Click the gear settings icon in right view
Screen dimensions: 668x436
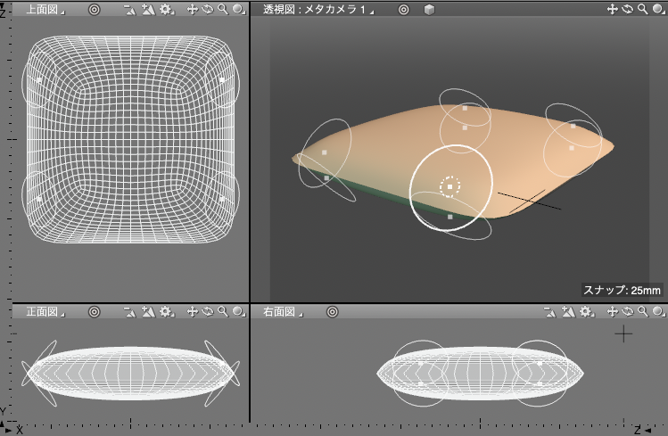[585, 312]
